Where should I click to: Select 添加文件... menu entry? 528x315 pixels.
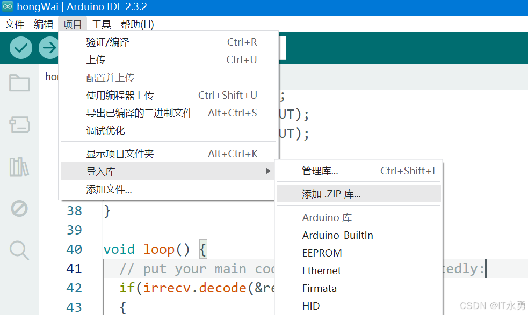coord(168,189)
